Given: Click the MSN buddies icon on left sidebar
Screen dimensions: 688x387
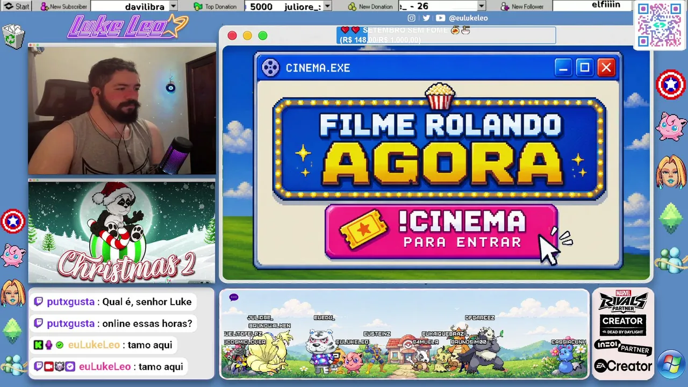Looking at the screenshot, I should tap(13, 365).
